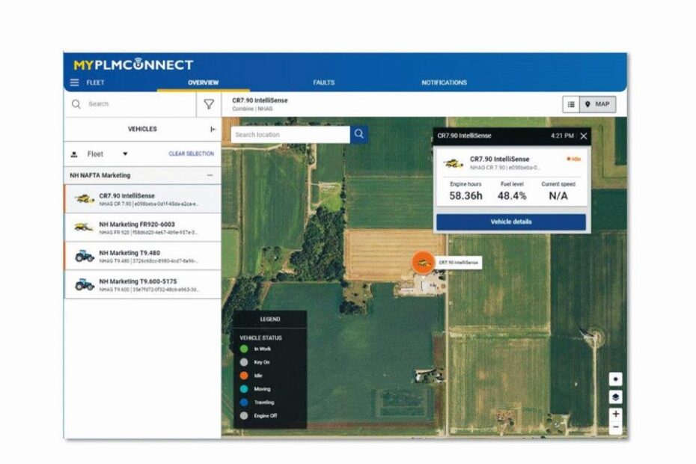Click the teal Moving legend swatch
The image size is (696, 464).
pos(244,389)
